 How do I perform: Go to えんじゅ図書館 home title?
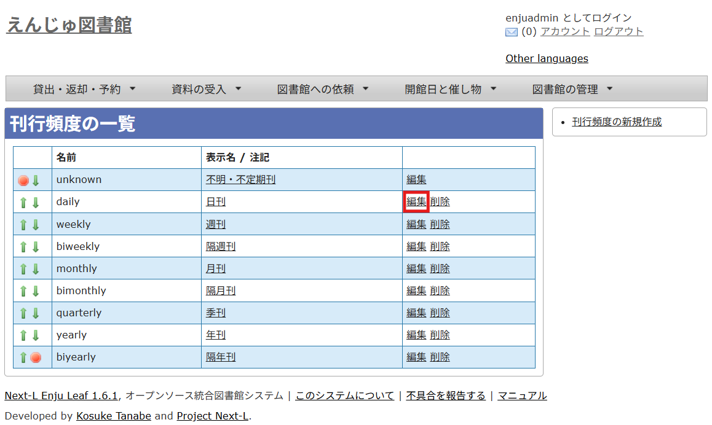pyautogui.click(x=69, y=25)
